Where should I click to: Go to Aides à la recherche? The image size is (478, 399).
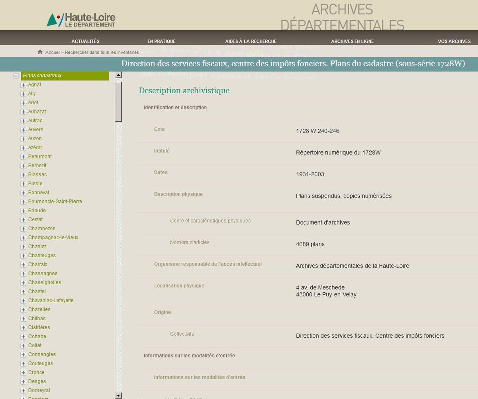point(251,41)
